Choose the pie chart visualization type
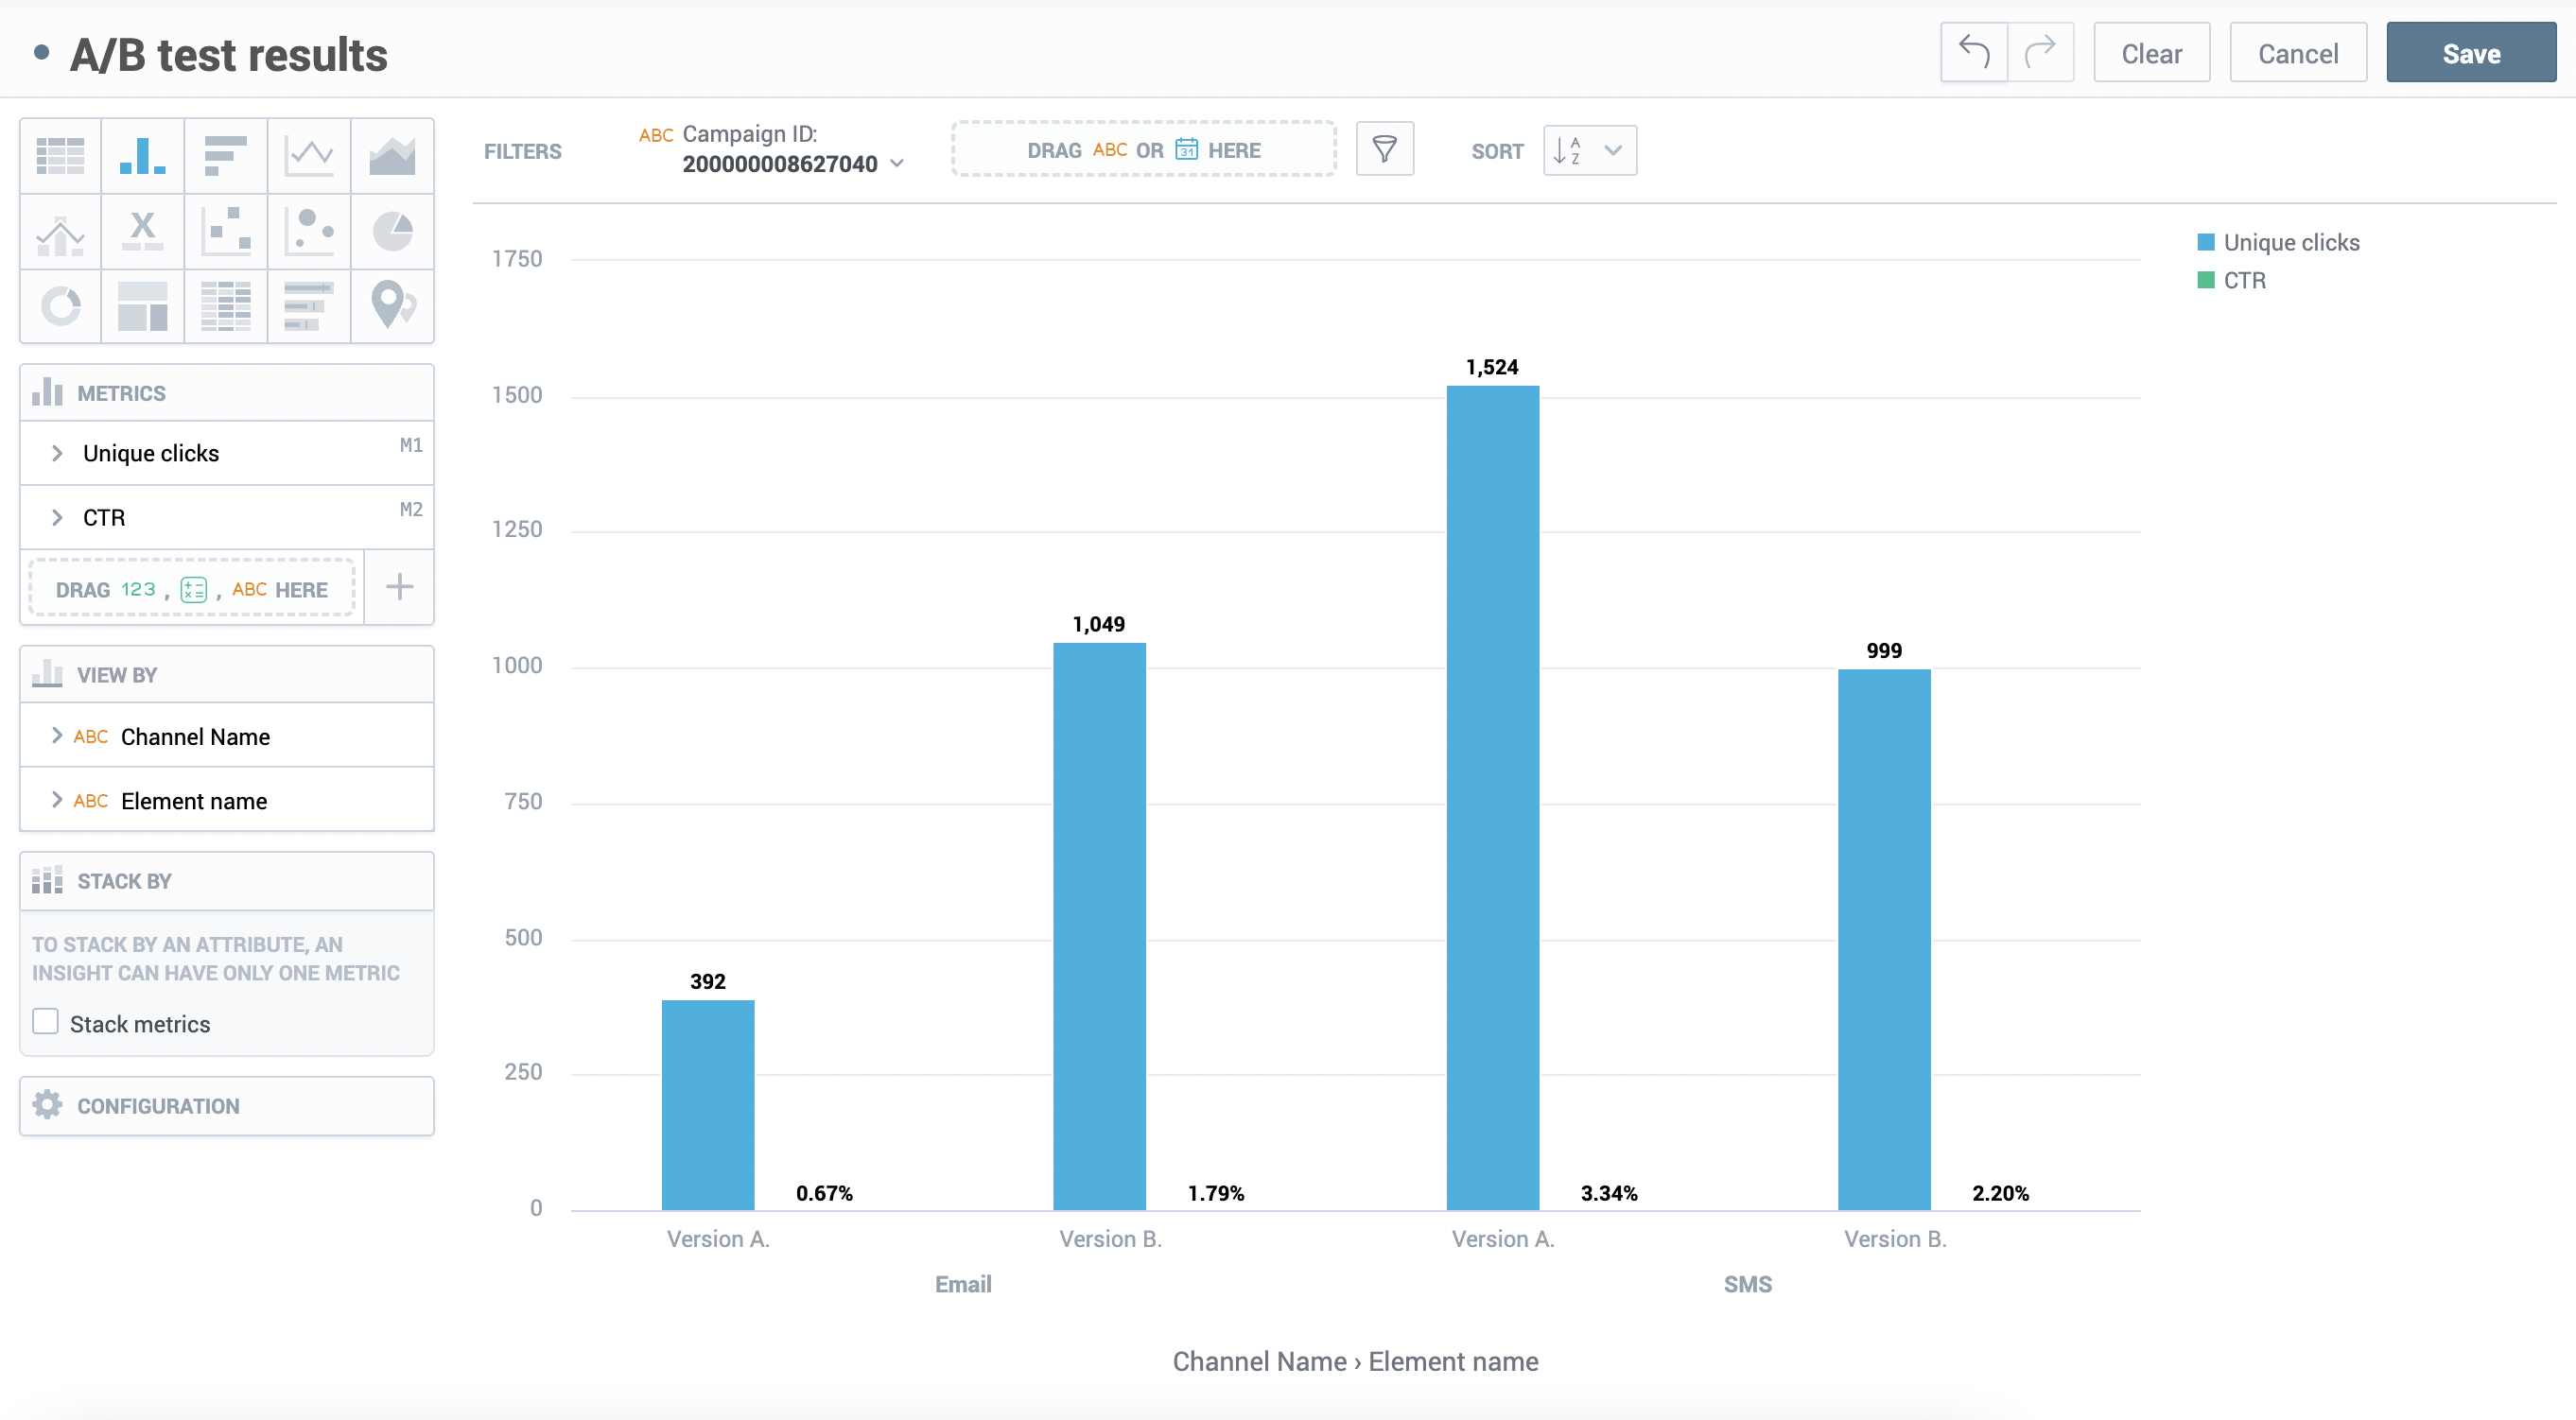This screenshot has width=2576, height=1420. 392,231
